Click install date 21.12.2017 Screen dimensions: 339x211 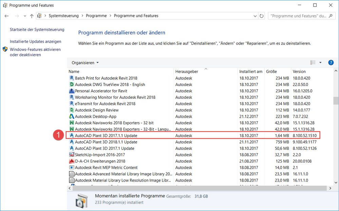pos(249,116)
